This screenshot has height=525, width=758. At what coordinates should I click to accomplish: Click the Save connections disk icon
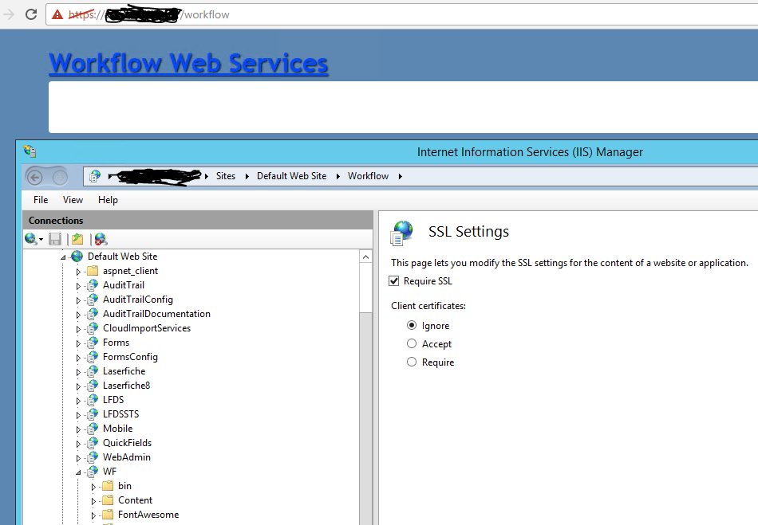pyautogui.click(x=55, y=239)
